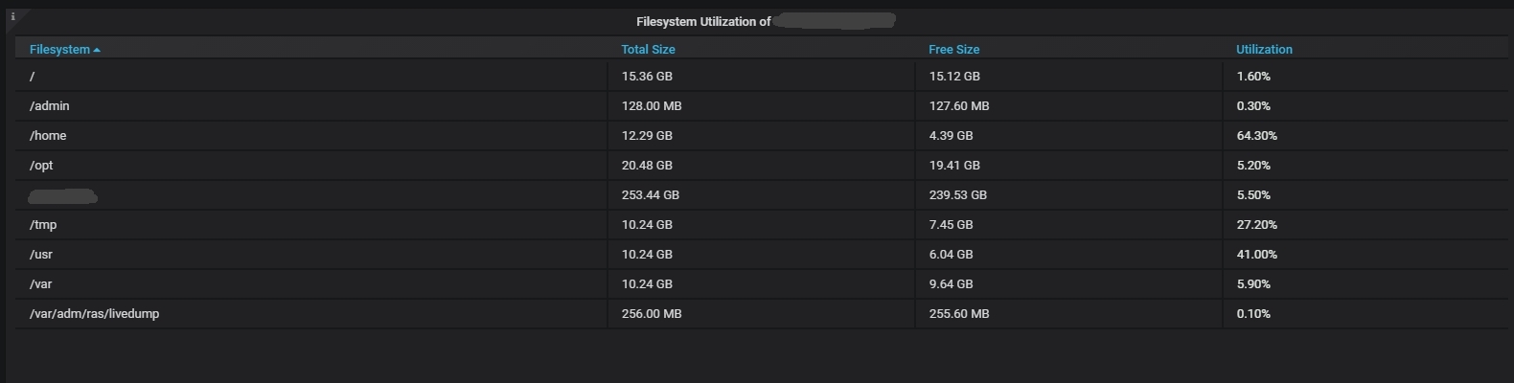Click the 127.60 MB free size cell
This screenshot has width=1514, height=383.
pos(958,106)
